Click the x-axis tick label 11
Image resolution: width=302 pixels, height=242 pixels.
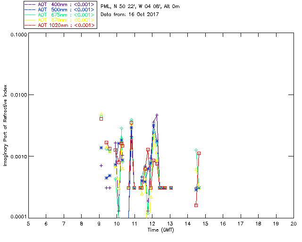click(134, 224)
